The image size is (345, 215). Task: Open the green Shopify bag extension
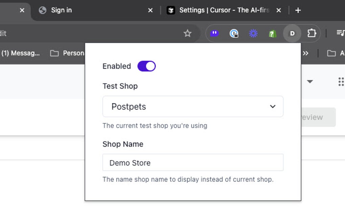pos(272,33)
